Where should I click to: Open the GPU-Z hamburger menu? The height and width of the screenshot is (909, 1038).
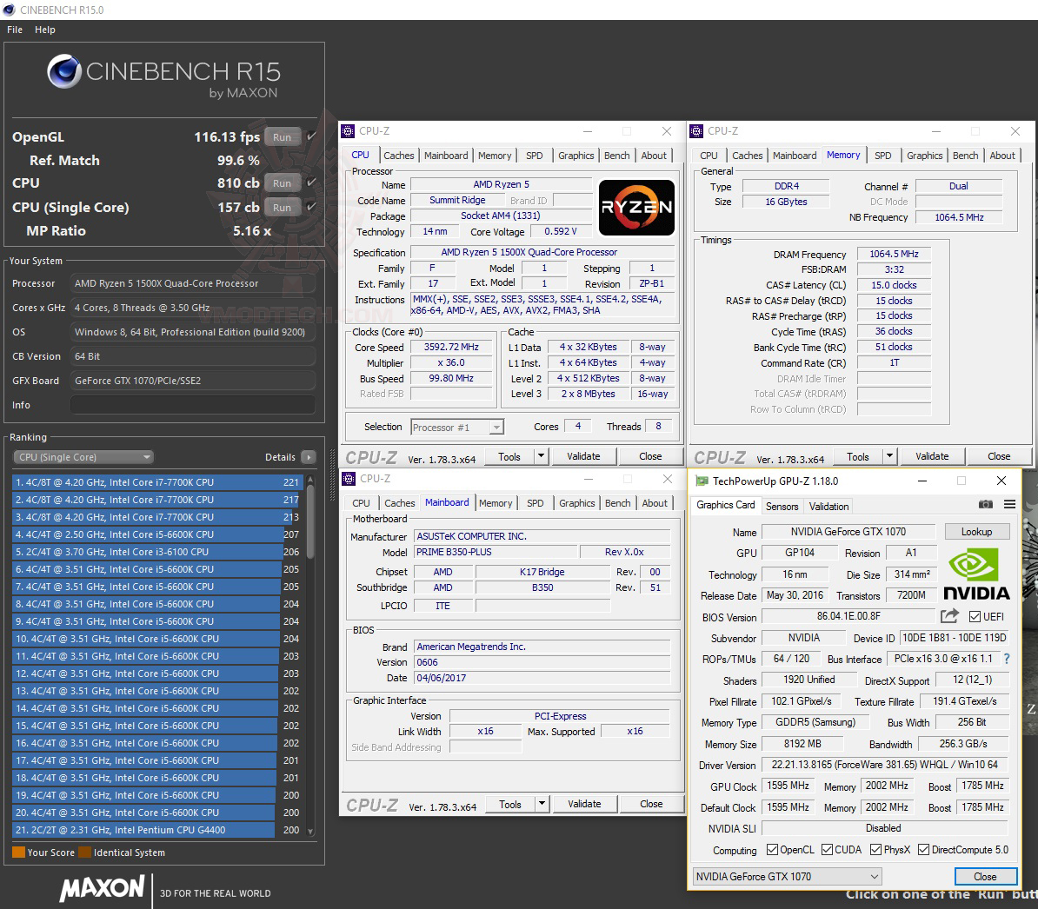coord(1008,504)
